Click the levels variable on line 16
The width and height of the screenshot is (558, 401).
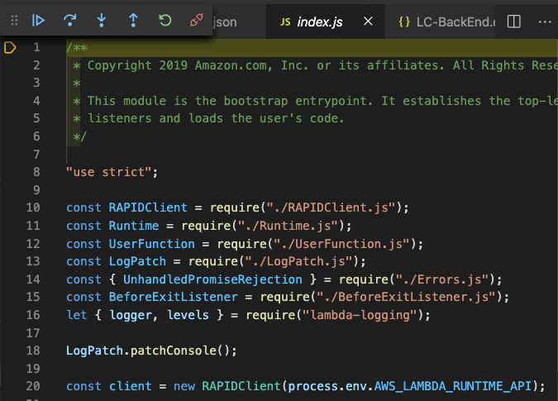(188, 315)
